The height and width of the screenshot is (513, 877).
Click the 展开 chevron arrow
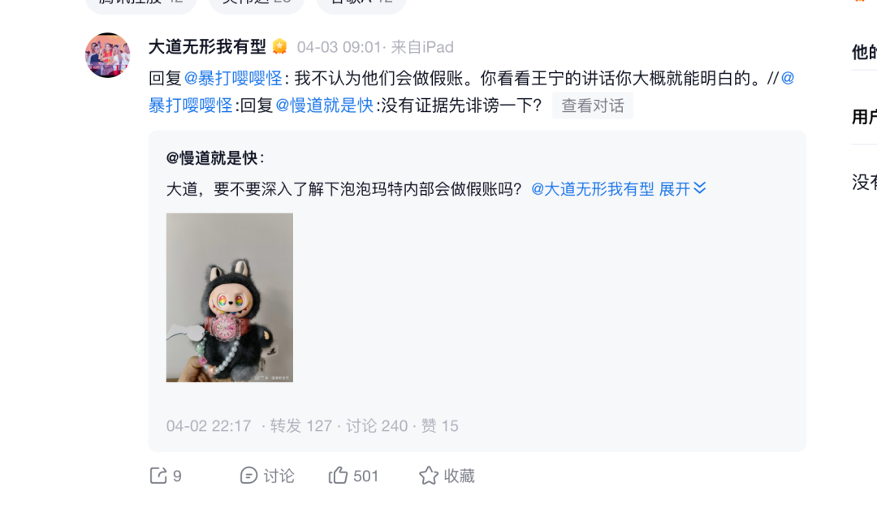700,188
